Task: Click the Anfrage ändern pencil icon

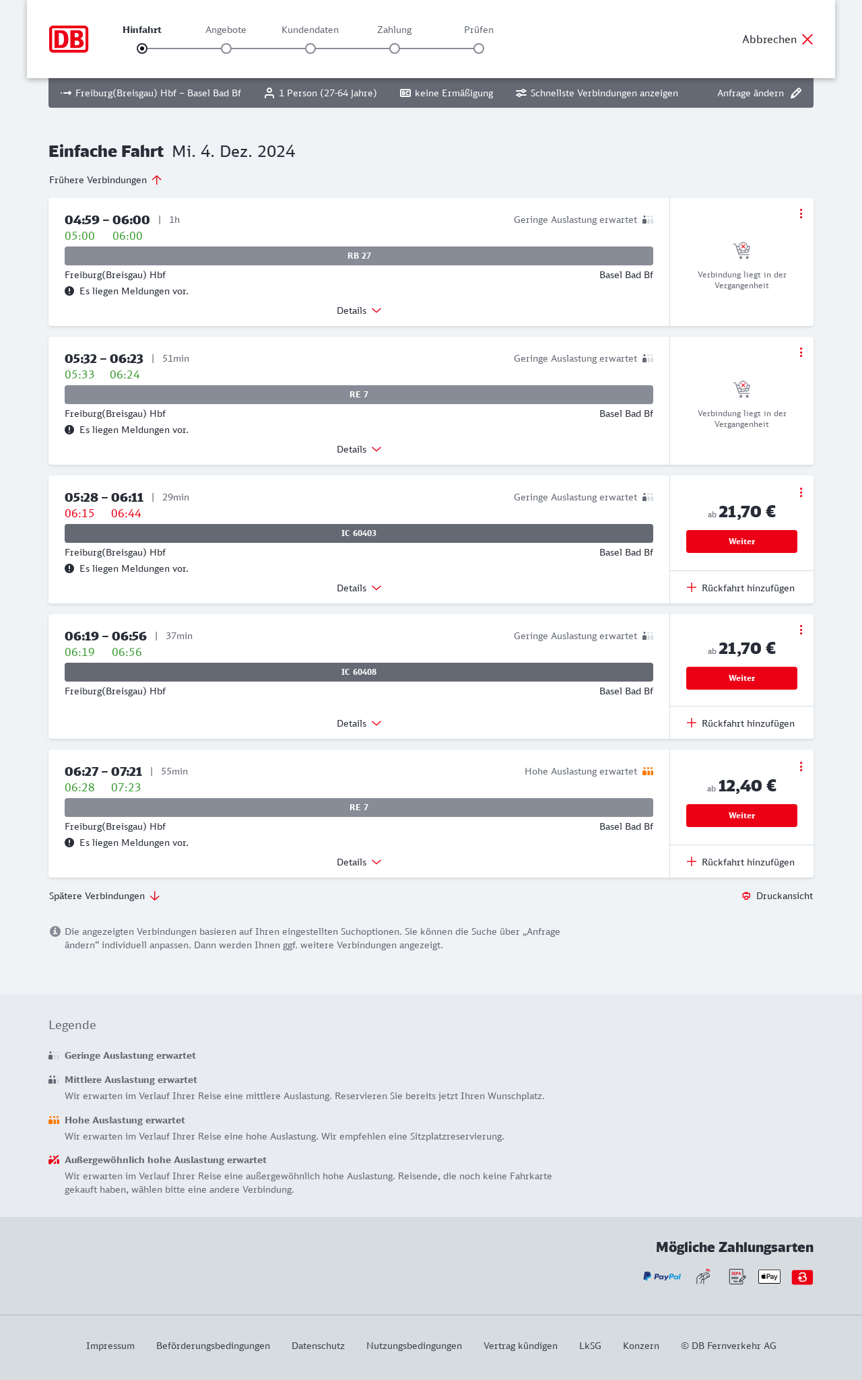Action: click(x=796, y=93)
